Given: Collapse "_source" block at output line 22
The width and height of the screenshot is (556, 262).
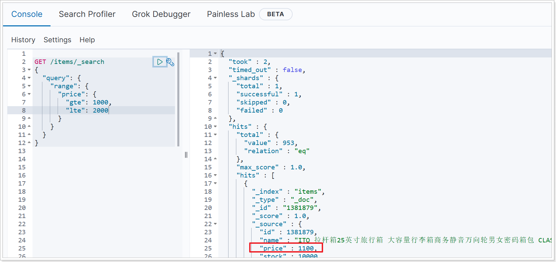Looking at the screenshot, I should (215, 224).
